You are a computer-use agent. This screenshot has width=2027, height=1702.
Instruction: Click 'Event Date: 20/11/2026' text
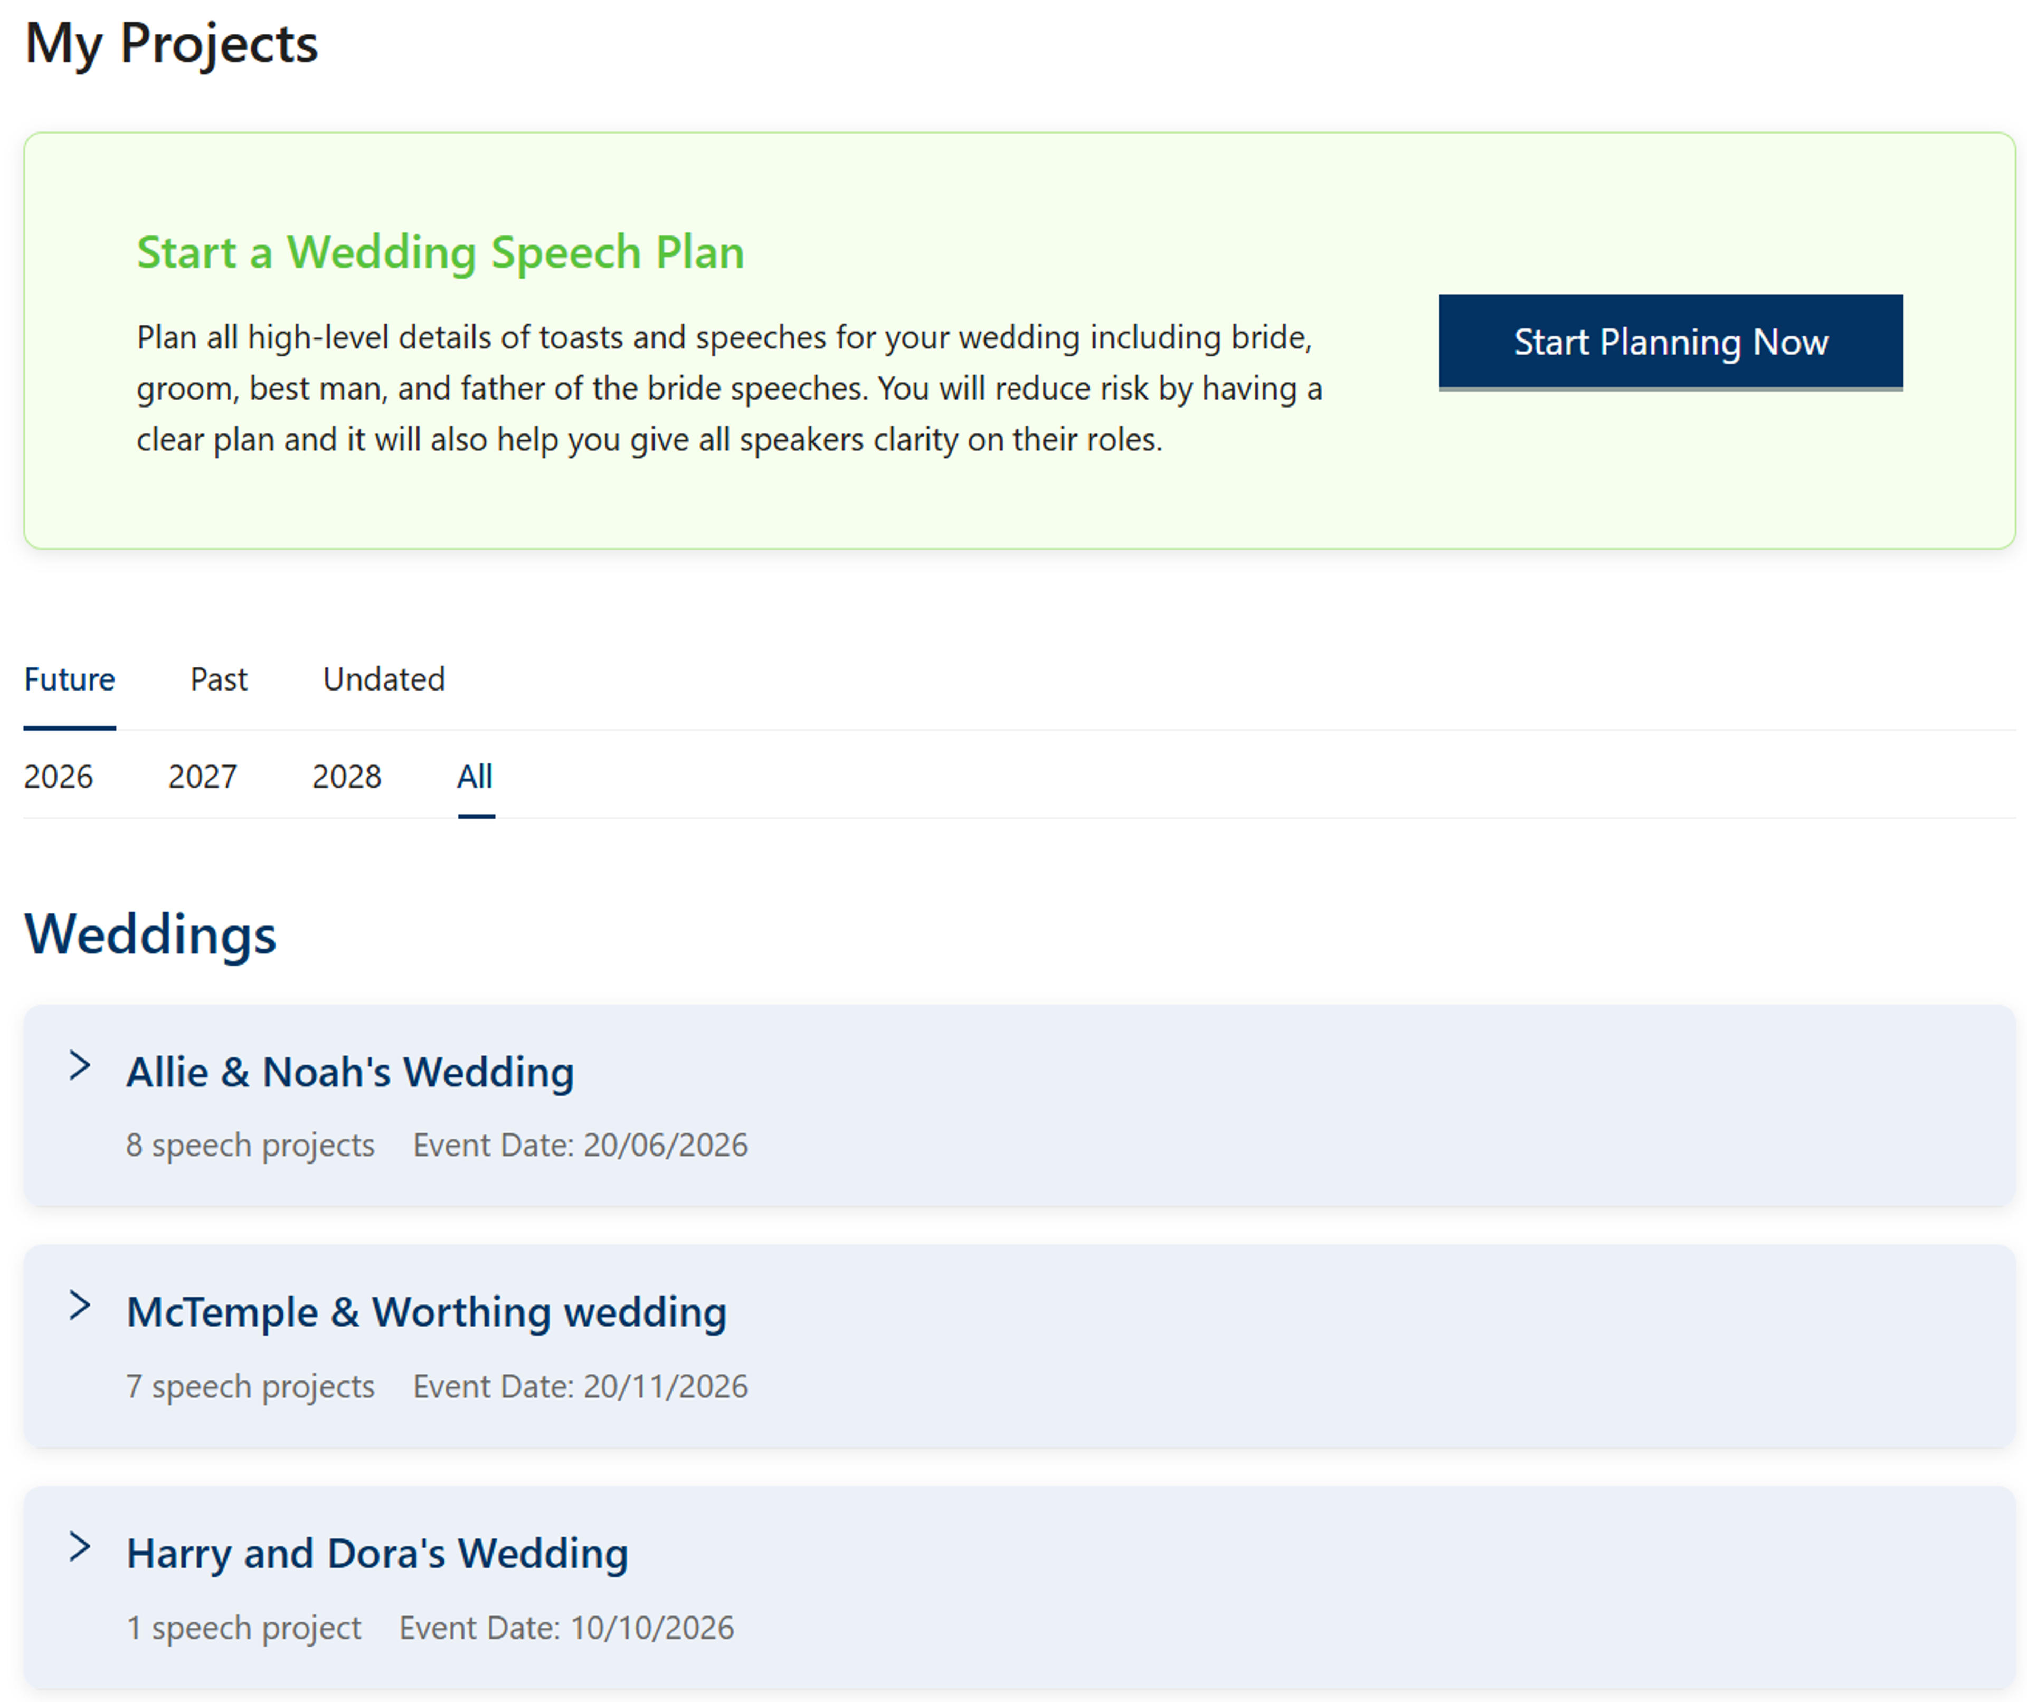580,1386
